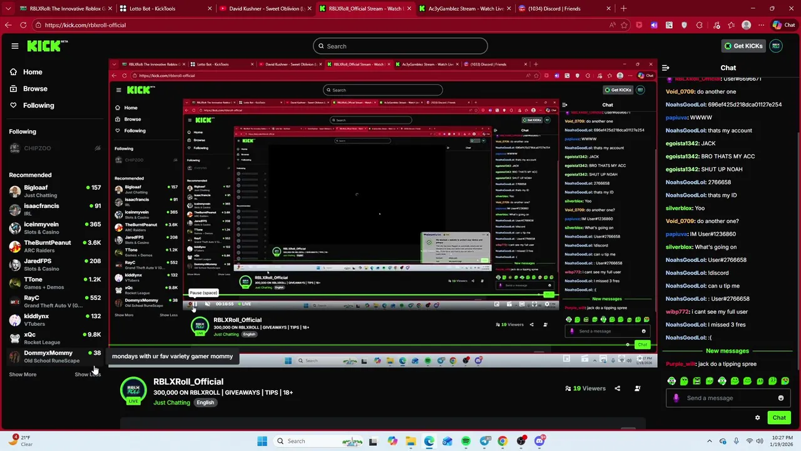801x451 pixels.
Task: Open Discord from the taskbar
Action: pyautogui.click(x=539, y=441)
